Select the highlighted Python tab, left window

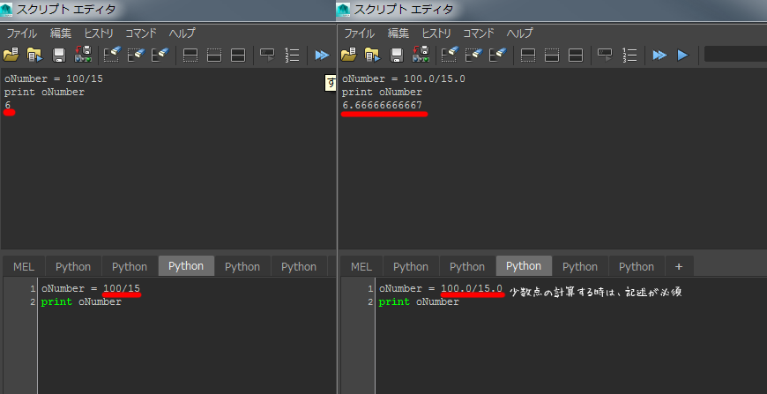(x=186, y=266)
